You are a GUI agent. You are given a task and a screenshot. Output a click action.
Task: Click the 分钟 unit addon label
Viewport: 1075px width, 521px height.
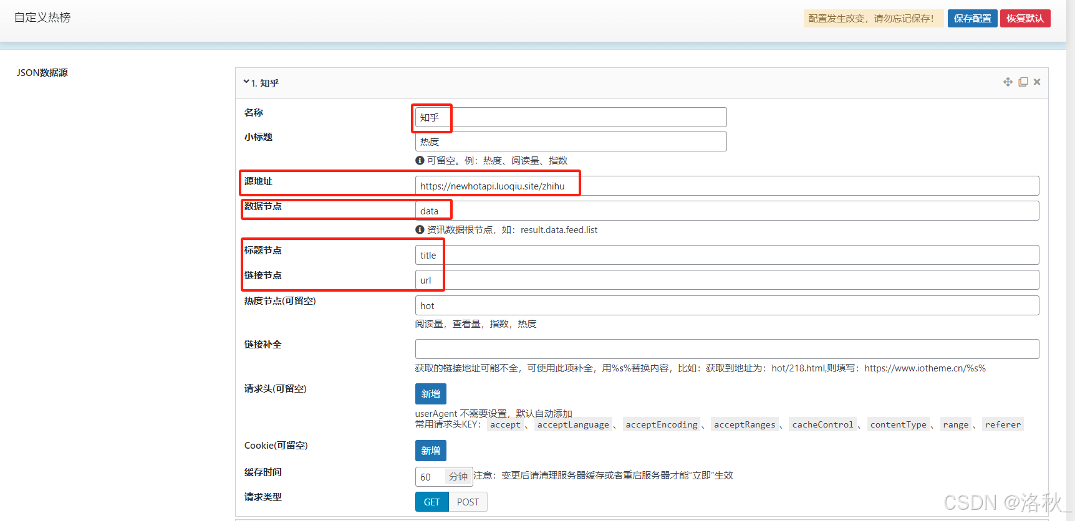pos(458,477)
